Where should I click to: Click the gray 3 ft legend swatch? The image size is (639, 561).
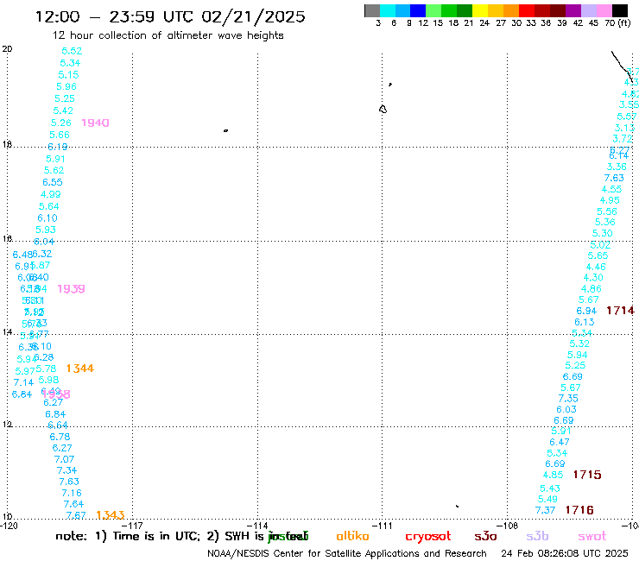[x=372, y=10]
